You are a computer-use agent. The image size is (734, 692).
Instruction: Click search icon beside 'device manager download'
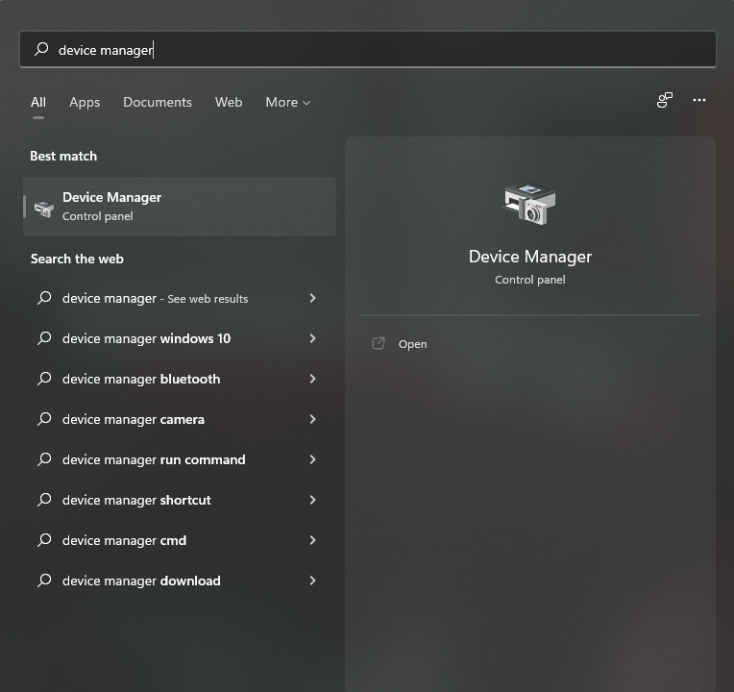click(44, 580)
